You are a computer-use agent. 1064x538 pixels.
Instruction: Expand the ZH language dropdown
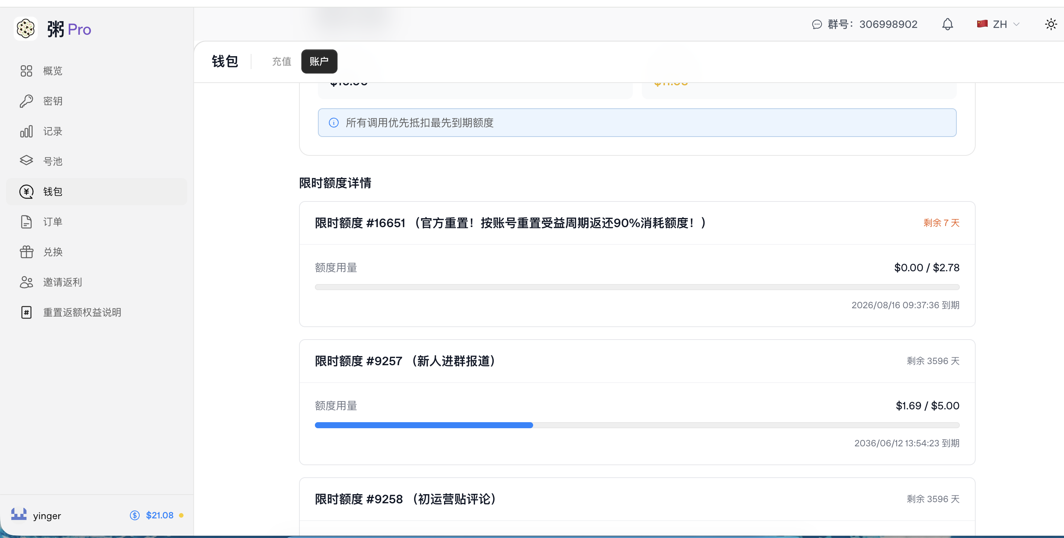click(x=998, y=25)
